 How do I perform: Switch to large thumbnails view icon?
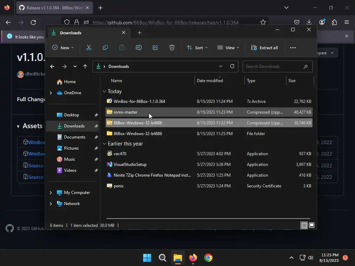(x=312, y=225)
